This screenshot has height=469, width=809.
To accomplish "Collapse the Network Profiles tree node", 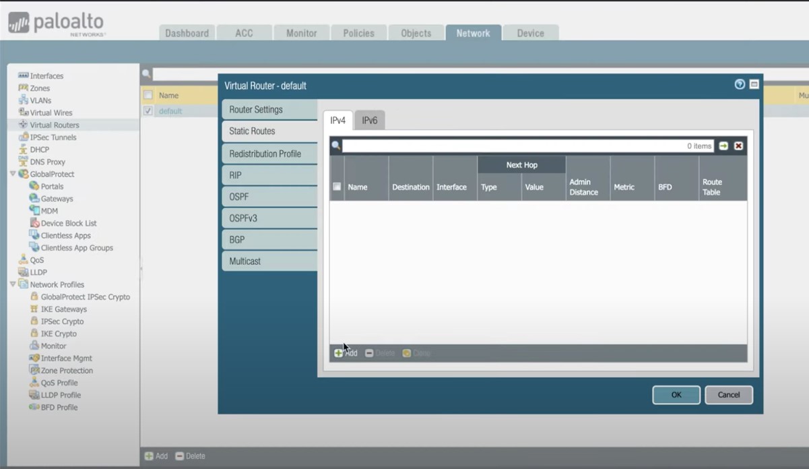I will point(13,284).
